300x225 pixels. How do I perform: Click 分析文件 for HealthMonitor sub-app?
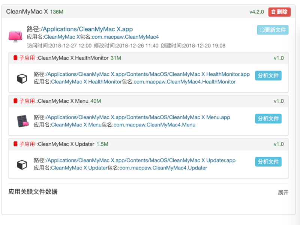coord(268,76)
